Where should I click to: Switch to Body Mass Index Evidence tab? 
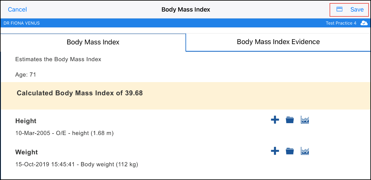tap(278, 42)
